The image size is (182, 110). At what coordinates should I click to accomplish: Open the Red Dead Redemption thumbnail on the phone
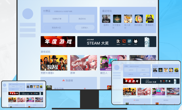pyautogui.click(x=12, y=100)
